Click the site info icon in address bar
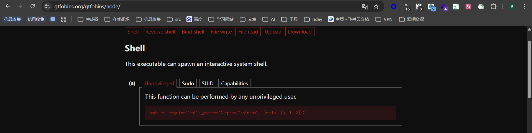The height and width of the screenshot is (133, 532). point(47,6)
